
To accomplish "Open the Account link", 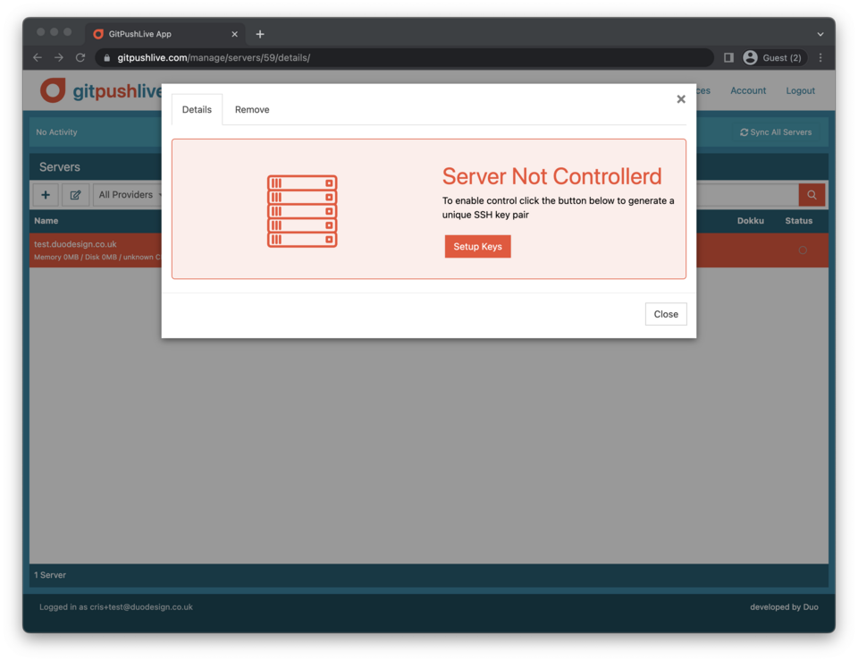I will point(748,90).
